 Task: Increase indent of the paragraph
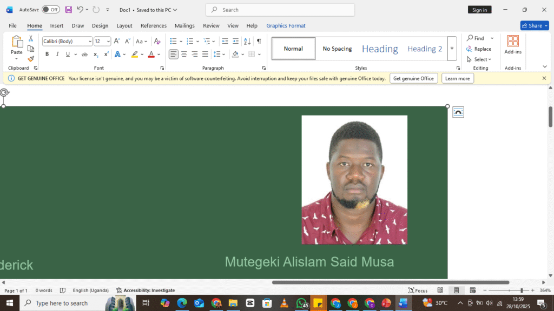click(x=235, y=41)
